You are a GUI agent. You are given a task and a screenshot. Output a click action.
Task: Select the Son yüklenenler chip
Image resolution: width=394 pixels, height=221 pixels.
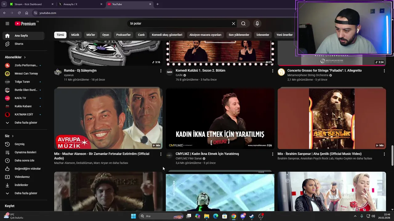tap(239, 35)
